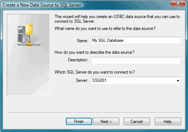Screen dimensions: 188x132
Task: Click into the empty Description text box
Action: 136,61
